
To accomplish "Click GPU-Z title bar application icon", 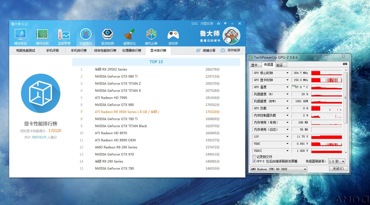I will (x=251, y=57).
